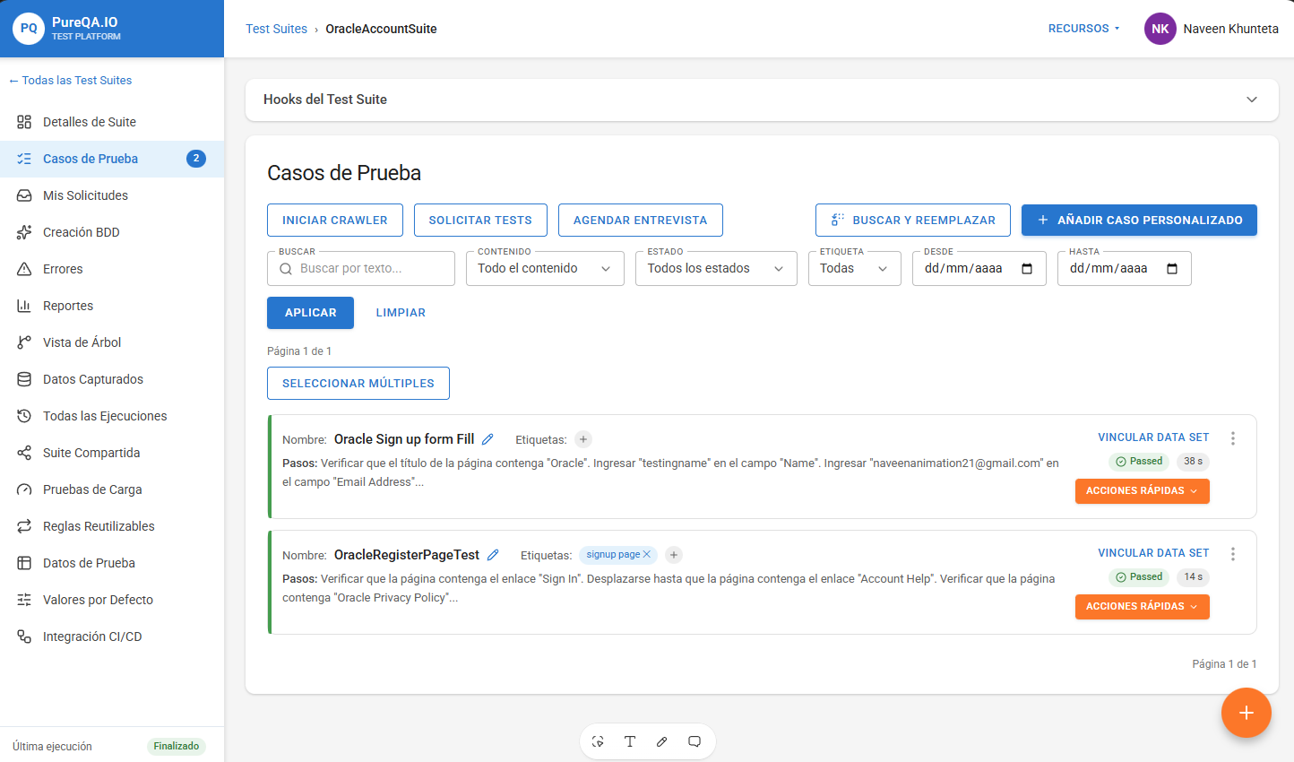Add tag to Oracle Sign up form Fill

583,439
